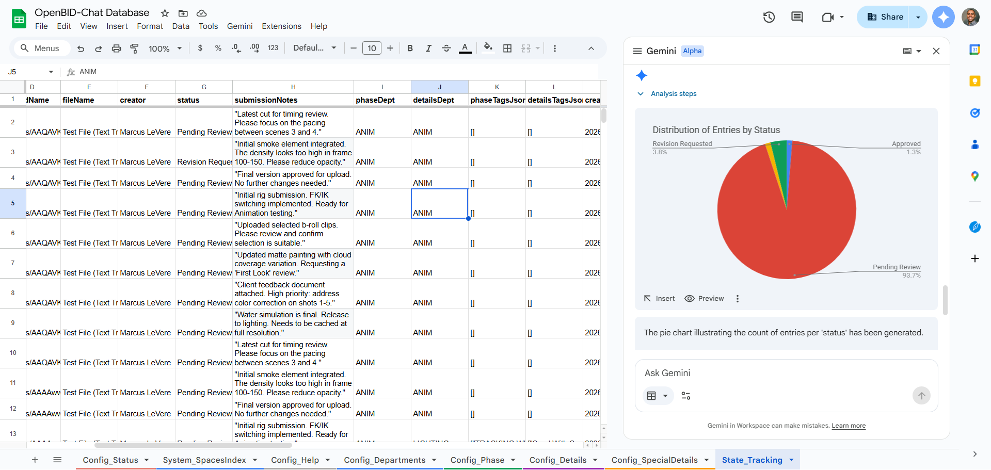Increase decimal places

pyautogui.click(x=254, y=48)
